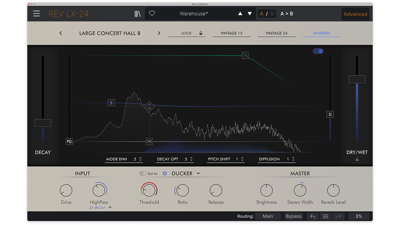Adjust the DECAY OPT stepper arrows
Screen dimensions: 400x225
click(x=191, y=159)
